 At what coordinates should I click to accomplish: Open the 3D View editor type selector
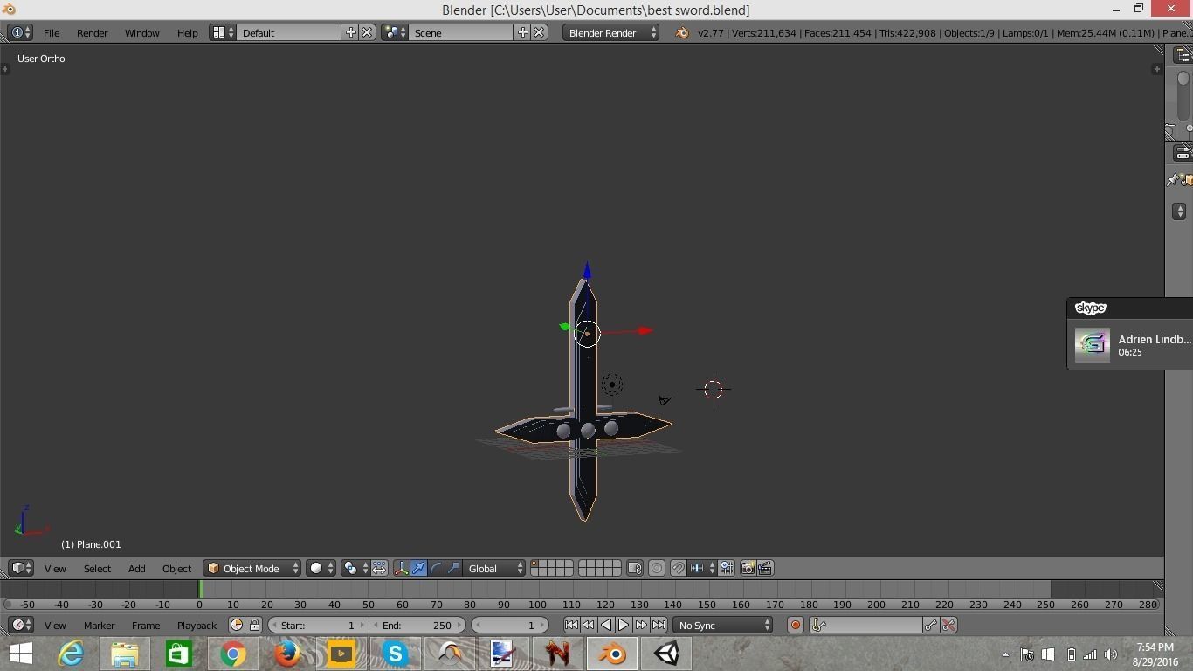[x=21, y=568]
